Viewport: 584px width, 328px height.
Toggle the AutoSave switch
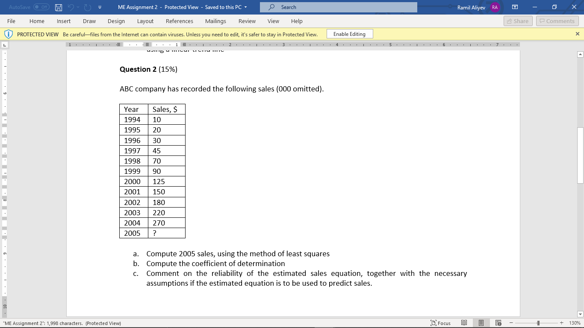41,7
